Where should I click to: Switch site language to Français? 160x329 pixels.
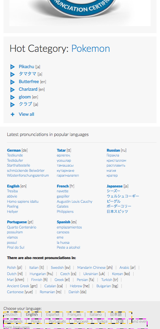pos(74,314)
